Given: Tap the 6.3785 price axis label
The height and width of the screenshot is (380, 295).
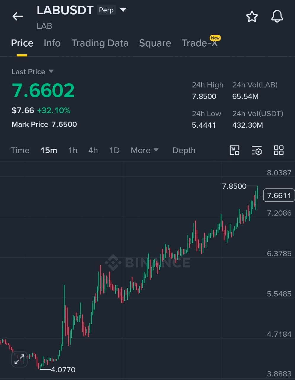Looking at the screenshot, I should point(279,254).
